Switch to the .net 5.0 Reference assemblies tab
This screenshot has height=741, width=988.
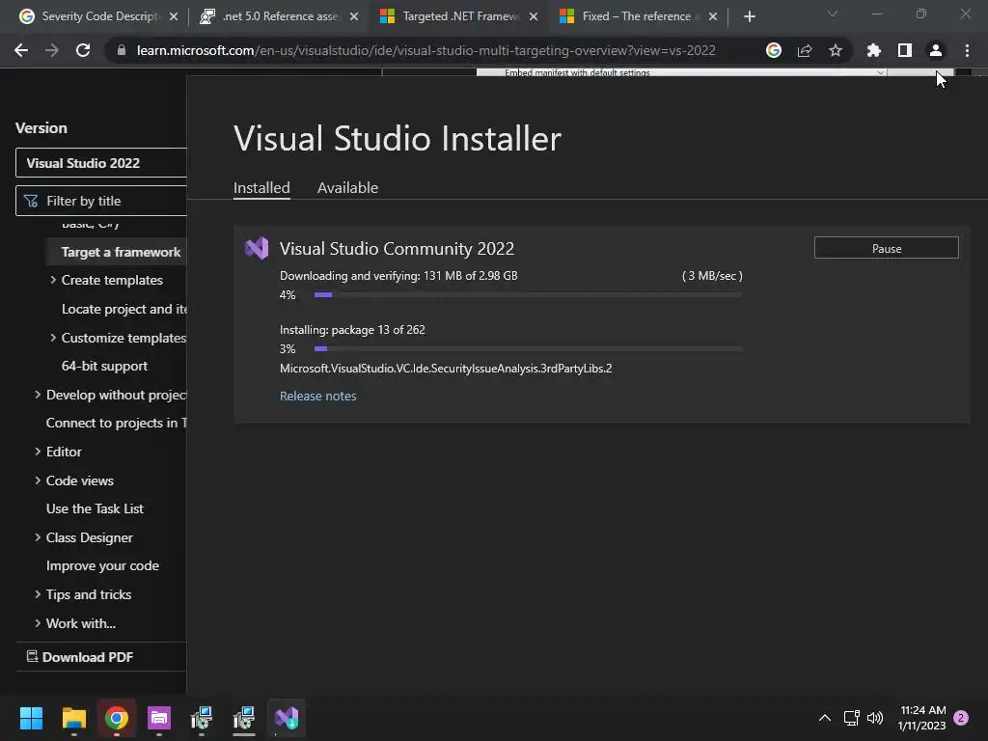(279, 16)
